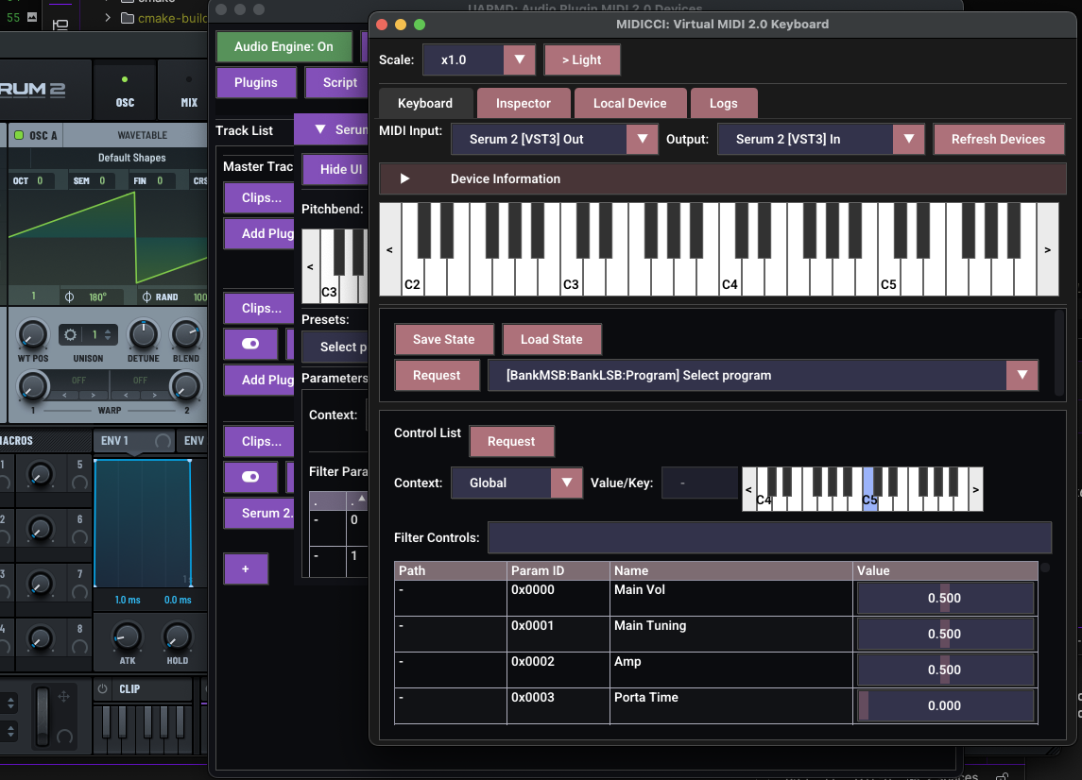Toggle Serum OSC A enable LED
Viewport: 1082px width, 780px height.
(19, 135)
